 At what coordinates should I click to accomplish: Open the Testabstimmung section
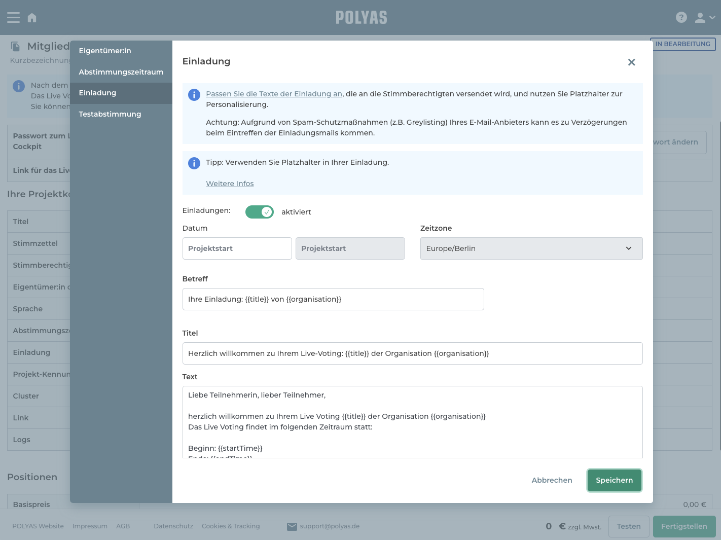[110, 114]
